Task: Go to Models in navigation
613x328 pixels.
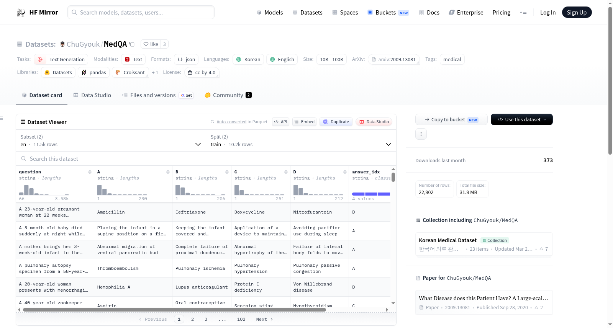Action: pyautogui.click(x=270, y=13)
